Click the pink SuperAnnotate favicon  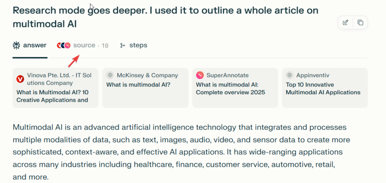(x=200, y=75)
